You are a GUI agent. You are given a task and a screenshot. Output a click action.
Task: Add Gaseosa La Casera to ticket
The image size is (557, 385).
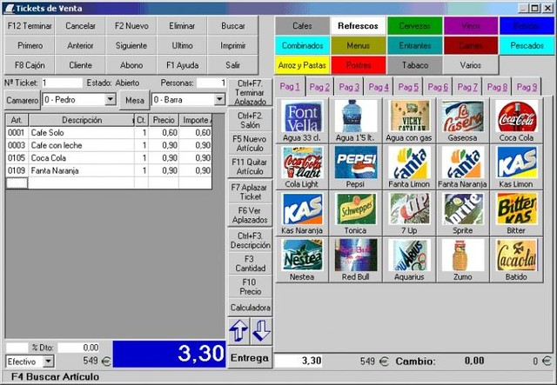[x=463, y=121]
